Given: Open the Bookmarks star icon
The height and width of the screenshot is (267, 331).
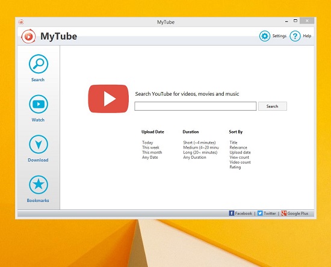Looking at the screenshot, I should click(39, 185).
